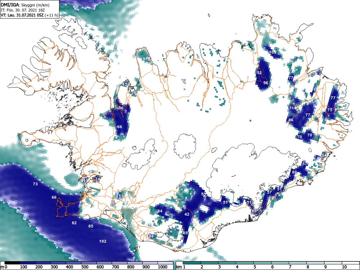360x270 pixels.
Task: Click the '7' label in the km legend
Action: click(290, 267)
